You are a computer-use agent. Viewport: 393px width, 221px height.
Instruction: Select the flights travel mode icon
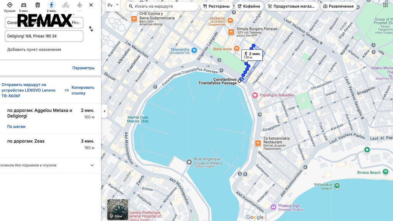click(79, 5)
